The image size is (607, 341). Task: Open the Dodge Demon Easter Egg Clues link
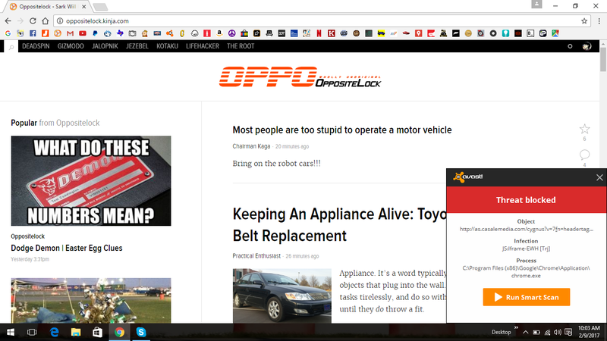coord(67,249)
